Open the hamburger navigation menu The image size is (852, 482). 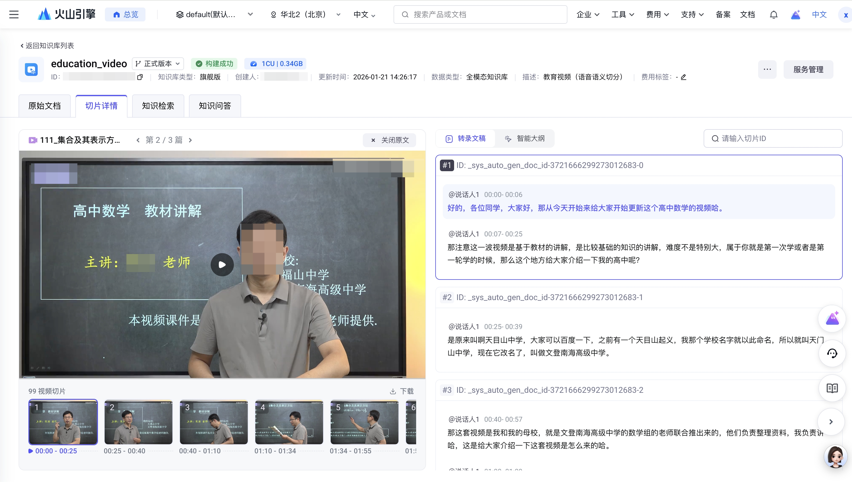[x=14, y=14]
